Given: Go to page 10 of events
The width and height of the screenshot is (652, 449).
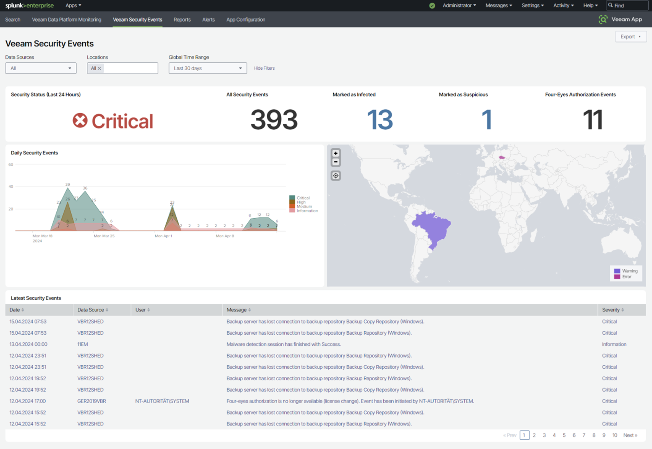Looking at the screenshot, I should click(x=615, y=435).
